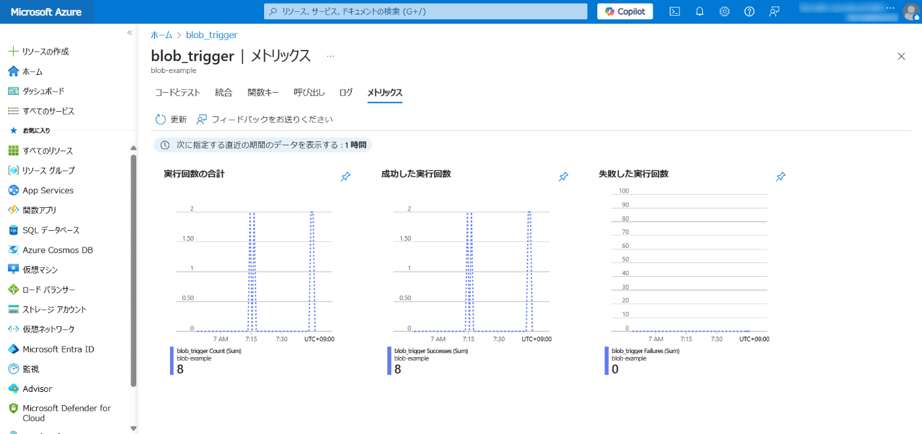The width and height of the screenshot is (922, 434).
Task: Pin the 失敗した実行回数 chart
Action: coord(780,177)
